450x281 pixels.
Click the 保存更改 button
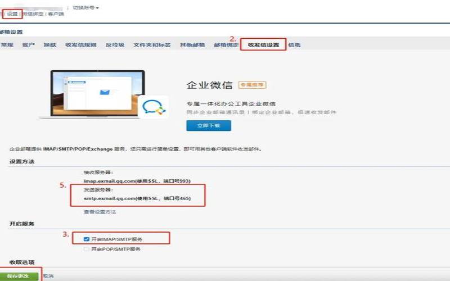[x=18, y=276]
